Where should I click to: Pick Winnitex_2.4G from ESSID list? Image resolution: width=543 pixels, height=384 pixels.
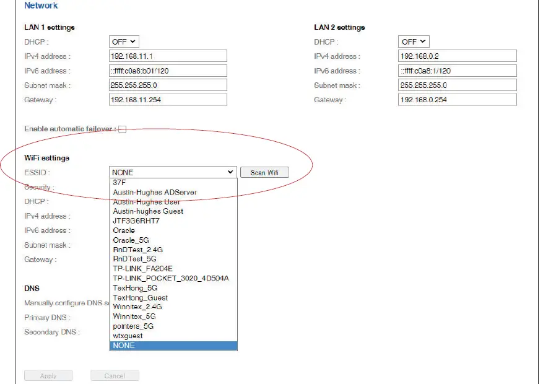coord(173,307)
